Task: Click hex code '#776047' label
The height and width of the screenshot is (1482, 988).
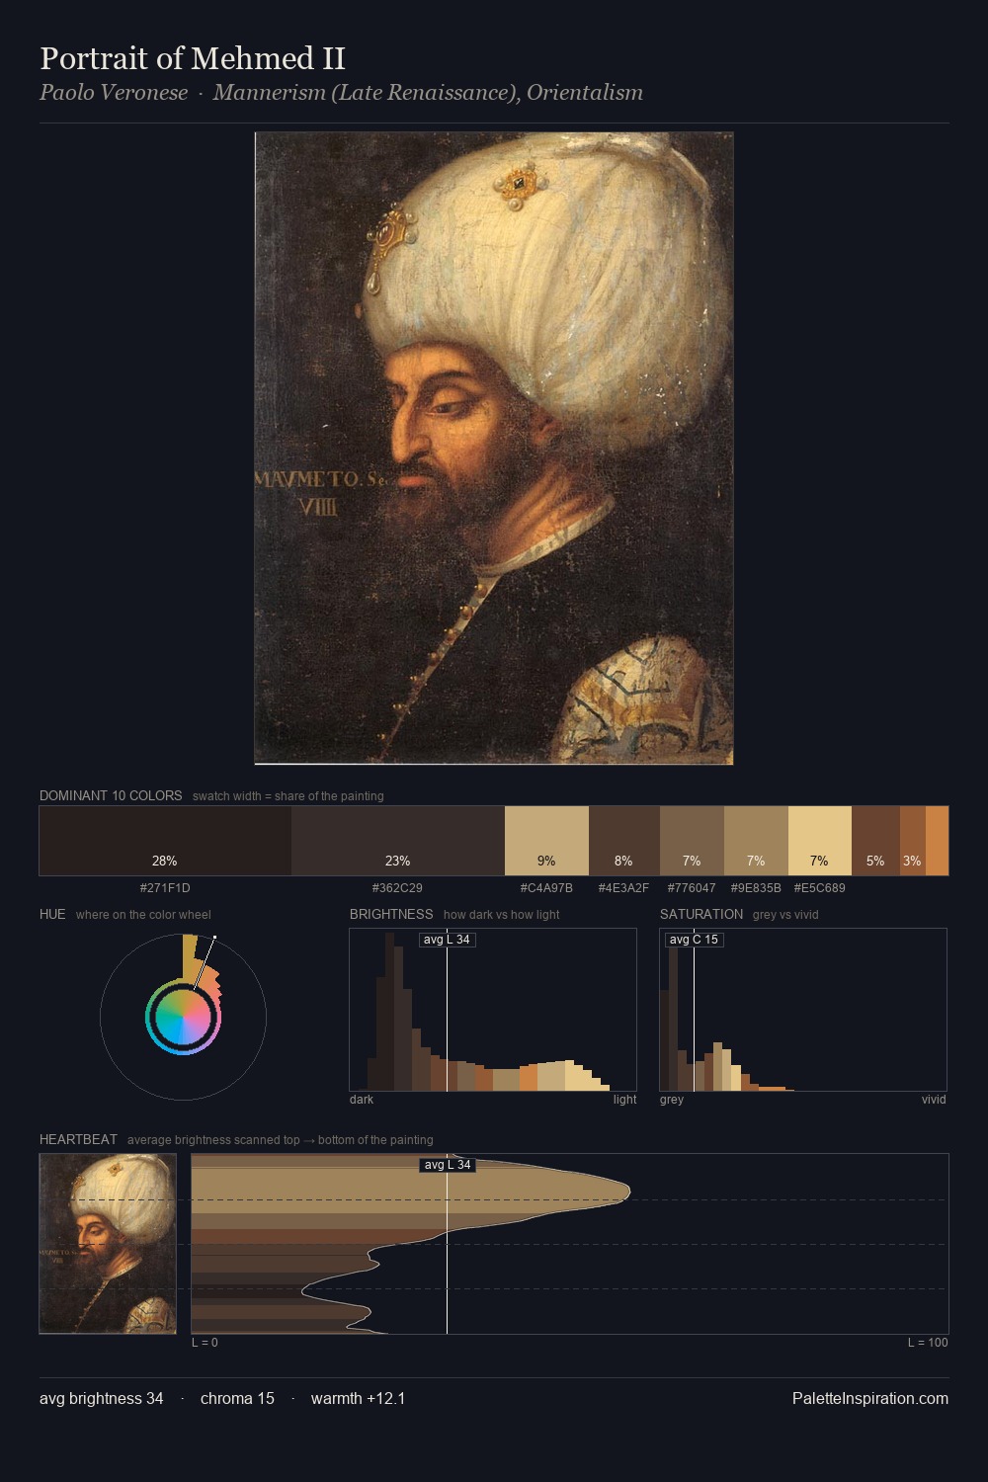Action: [692, 888]
